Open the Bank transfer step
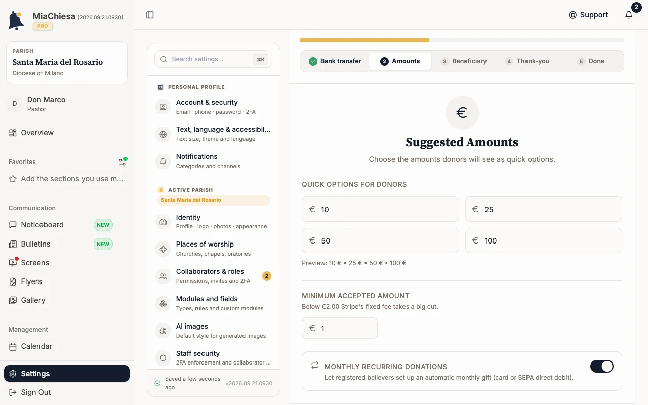 pos(335,61)
